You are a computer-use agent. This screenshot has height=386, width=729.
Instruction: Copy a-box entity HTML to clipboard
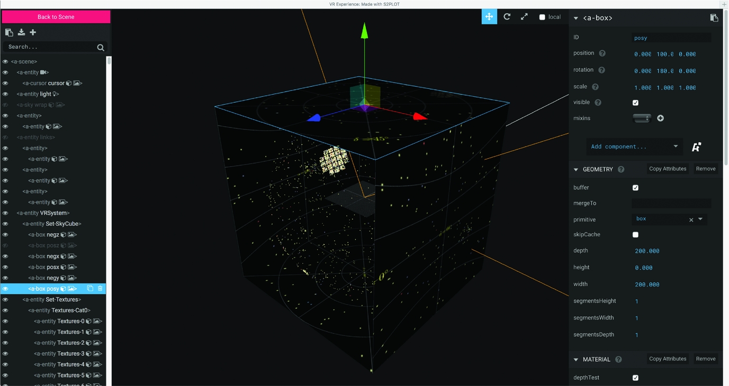click(714, 18)
